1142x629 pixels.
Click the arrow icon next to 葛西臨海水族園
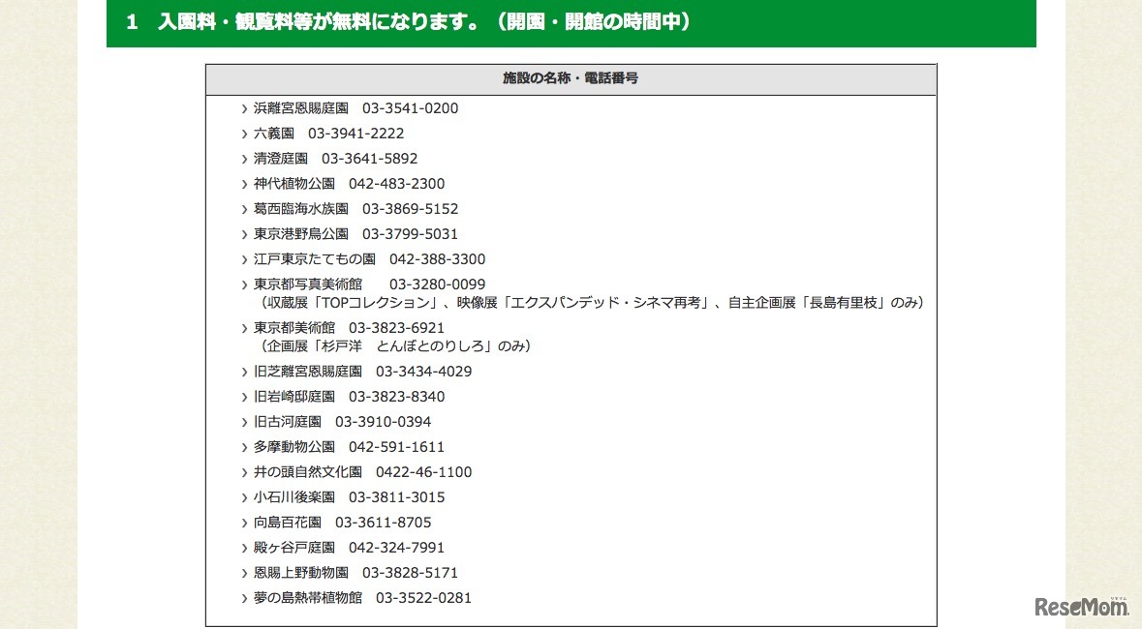click(x=243, y=208)
